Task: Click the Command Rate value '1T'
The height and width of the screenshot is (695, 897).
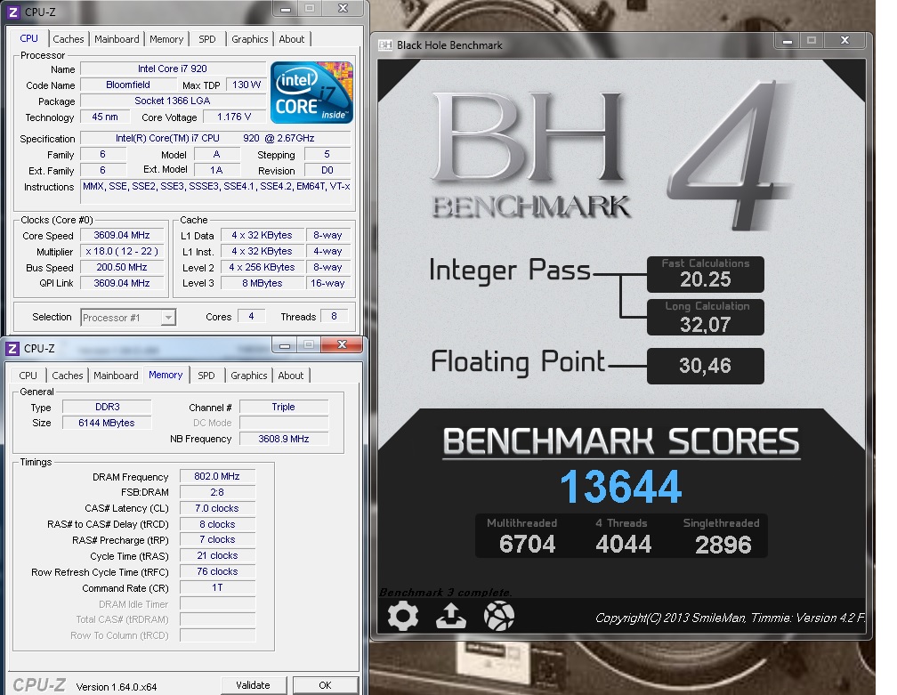Action: (217, 587)
